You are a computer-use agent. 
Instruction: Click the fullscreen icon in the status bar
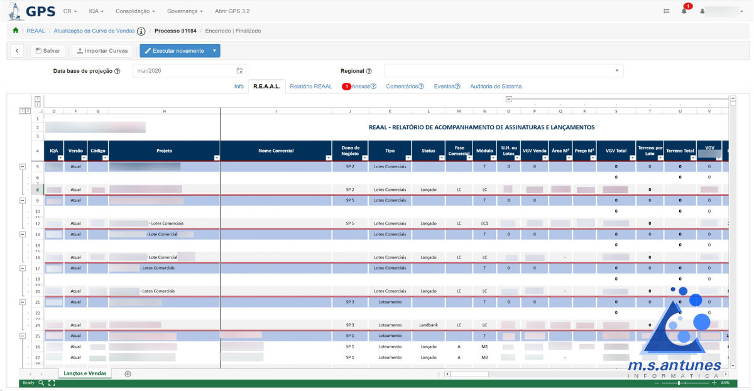click(52, 383)
